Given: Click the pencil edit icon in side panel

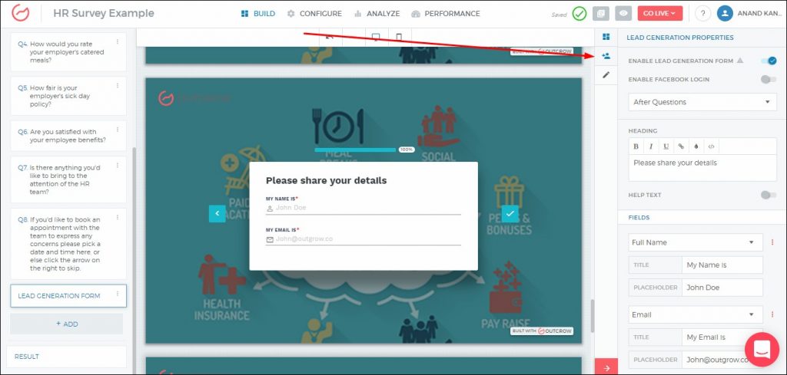Looking at the screenshot, I should (x=606, y=75).
